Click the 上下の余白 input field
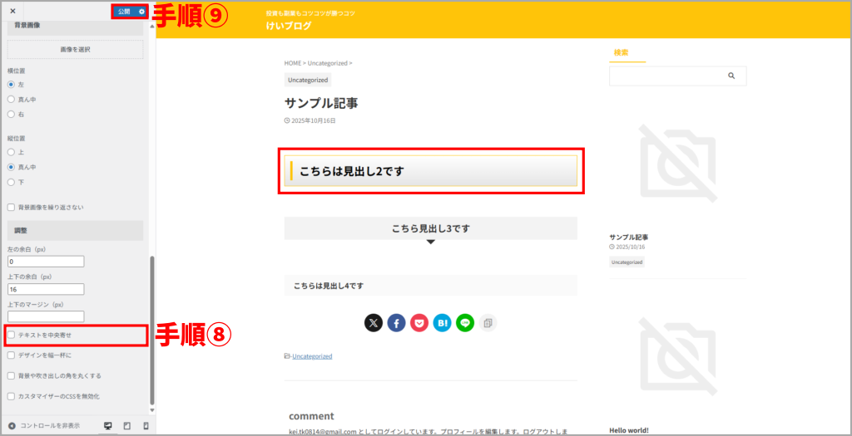 [x=46, y=289]
